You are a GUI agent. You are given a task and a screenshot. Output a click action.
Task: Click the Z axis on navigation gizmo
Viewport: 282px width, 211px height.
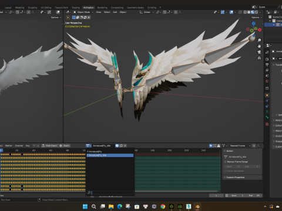pos(254,23)
